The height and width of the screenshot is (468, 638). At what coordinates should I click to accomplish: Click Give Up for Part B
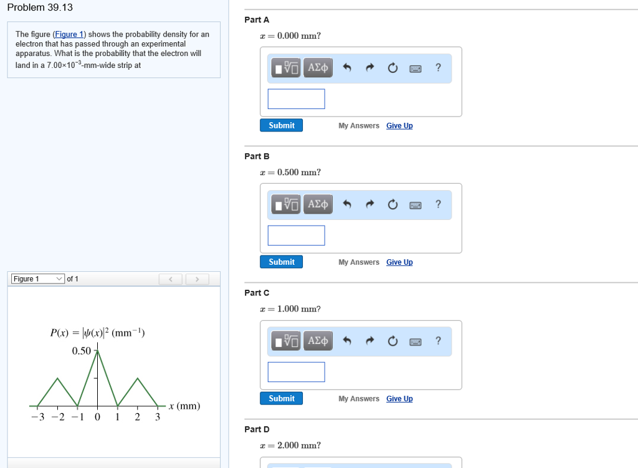coord(399,262)
